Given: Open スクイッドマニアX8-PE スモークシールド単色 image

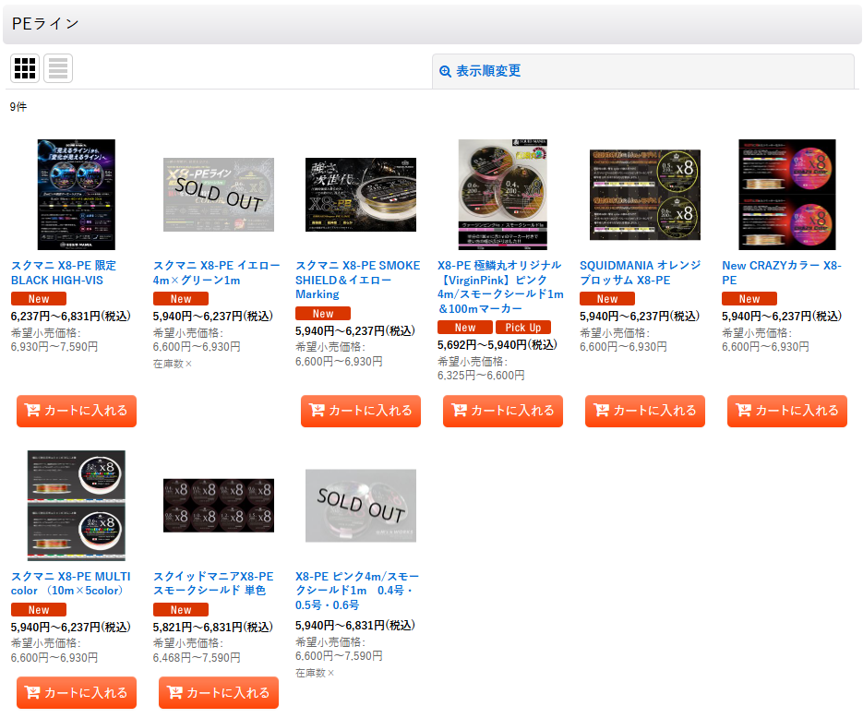Looking at the screenshot, I should pos(219,506).
